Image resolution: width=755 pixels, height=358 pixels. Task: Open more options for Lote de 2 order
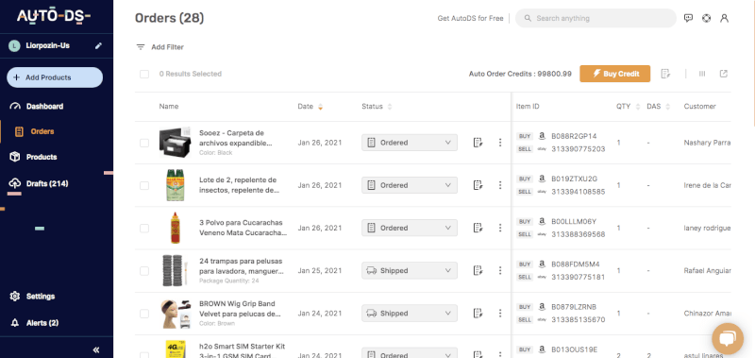[500, 185]
